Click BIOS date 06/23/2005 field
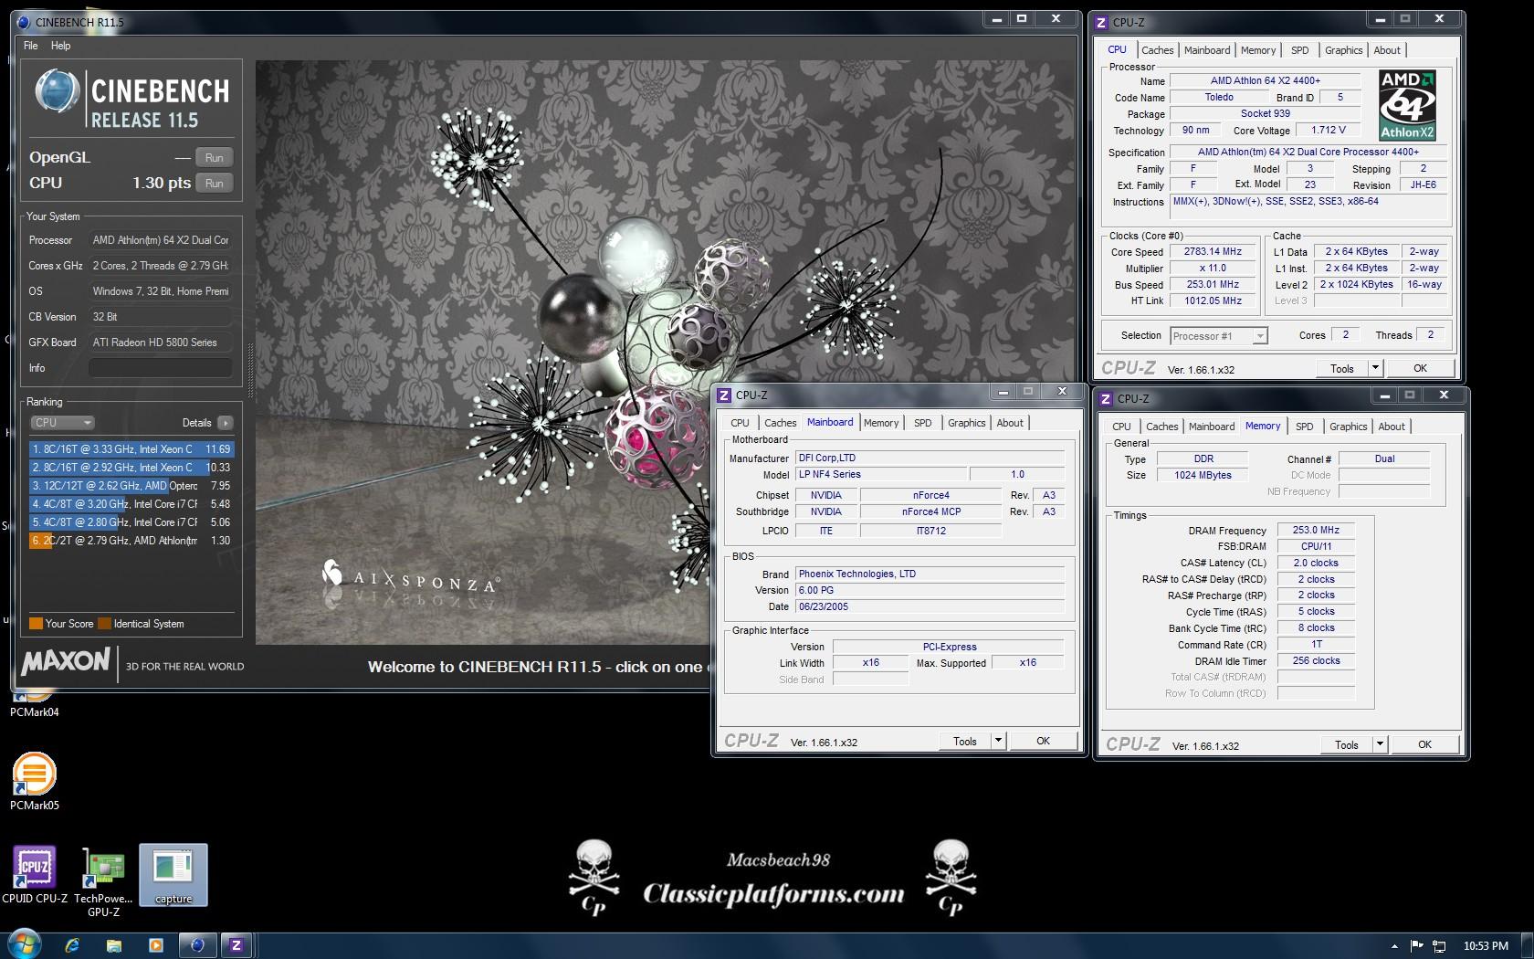This screenshot has height=959, width=1534. pyautogui.click(x=930, y=607)
